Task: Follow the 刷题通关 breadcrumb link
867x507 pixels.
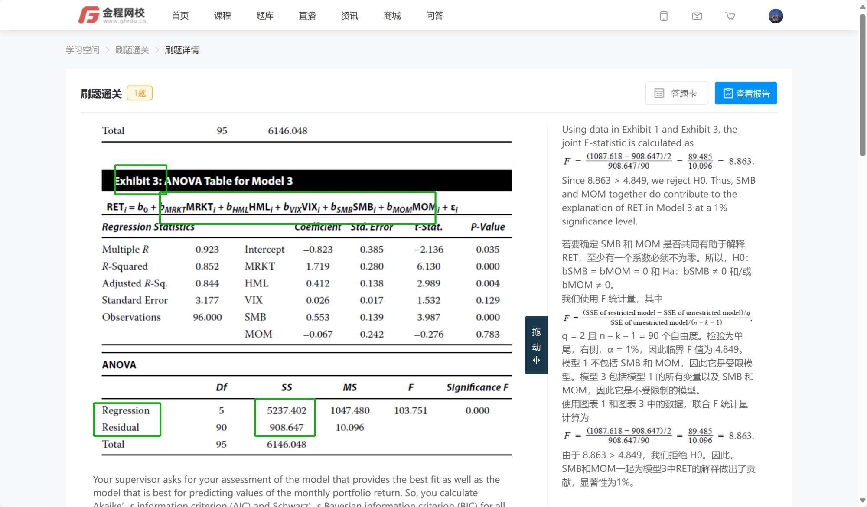Action: (x=132, y=50)
